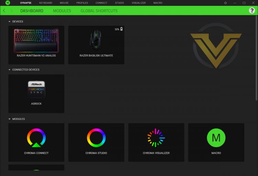This screenshot has height=176, width=258.
Task: Open the settings gear icon
Action: (225, 3)
